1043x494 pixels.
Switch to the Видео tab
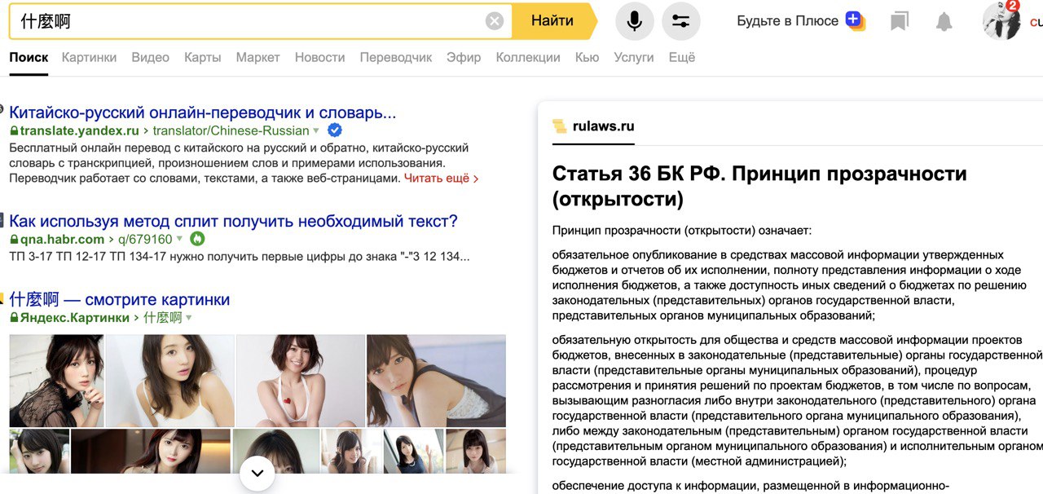point(151,57)
